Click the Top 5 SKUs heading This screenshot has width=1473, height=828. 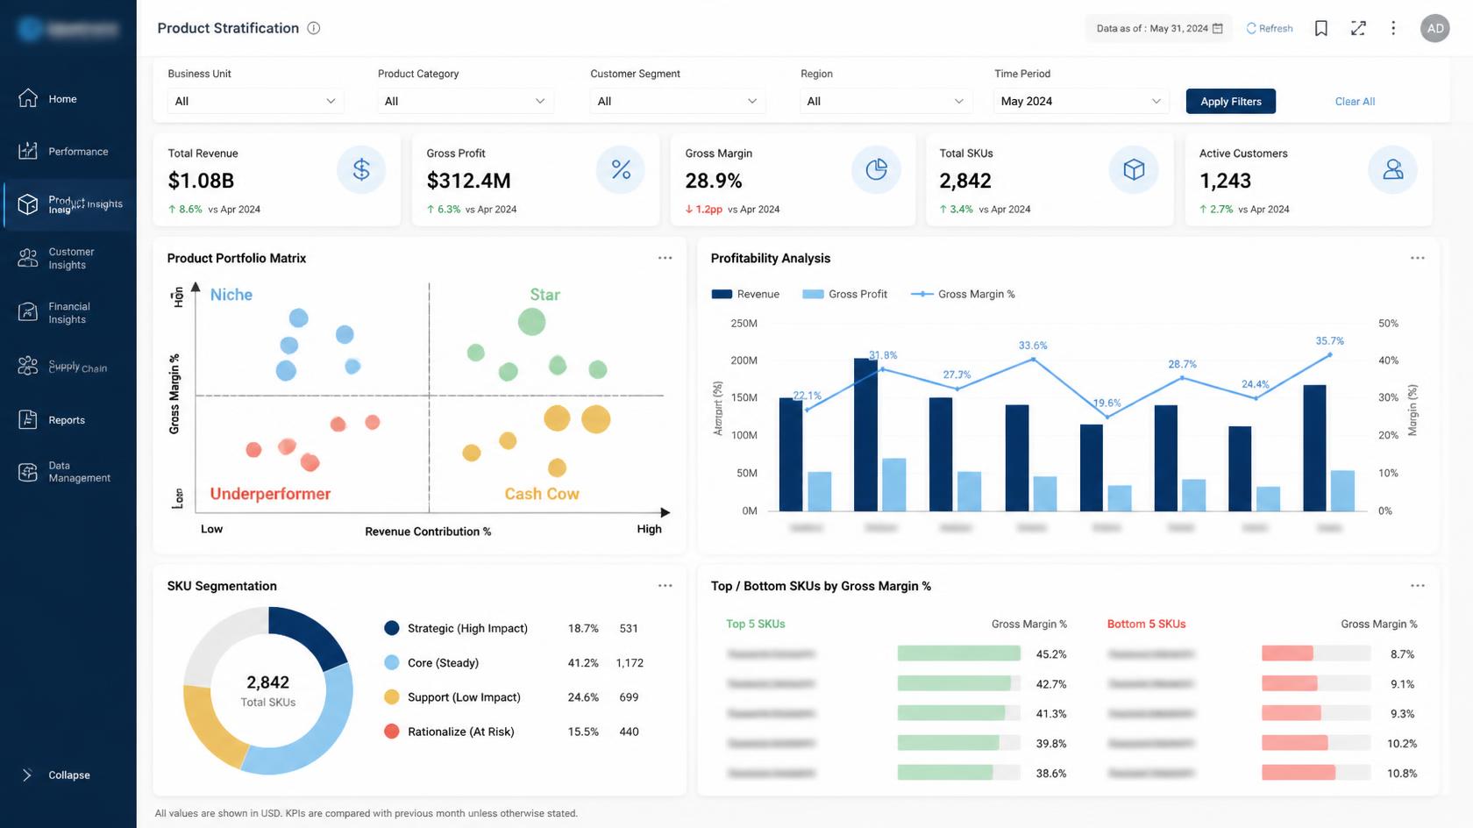755,624
